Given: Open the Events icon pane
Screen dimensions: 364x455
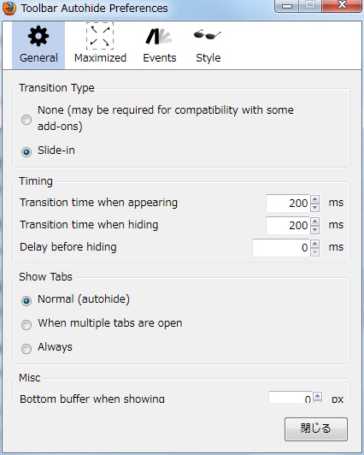Looking at the screenshot, I should [160, 45].
